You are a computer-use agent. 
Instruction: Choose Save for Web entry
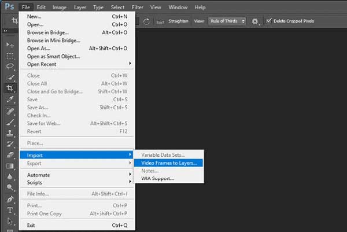tap(76, 123)
